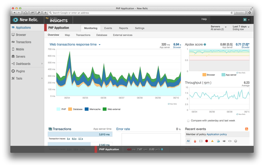Switch to the Reports tab
The height and width of the screenshot is (167, 264).
pyautogui.click(x=124, y=28)
